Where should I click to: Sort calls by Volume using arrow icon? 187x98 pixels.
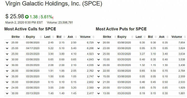(x=94, y=37)
